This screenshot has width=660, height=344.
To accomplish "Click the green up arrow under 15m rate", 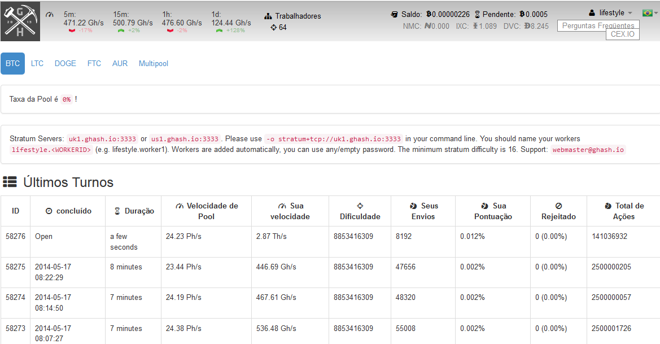I will (121, 31).
